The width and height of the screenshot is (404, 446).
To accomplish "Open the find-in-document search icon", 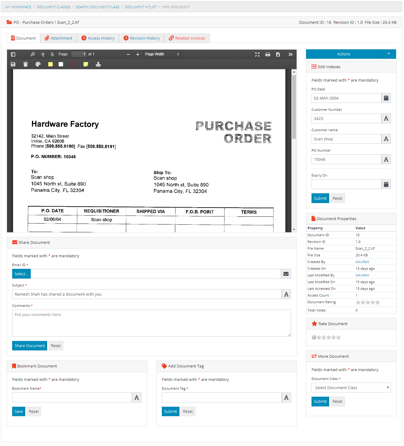I will [x=33, y=54].
